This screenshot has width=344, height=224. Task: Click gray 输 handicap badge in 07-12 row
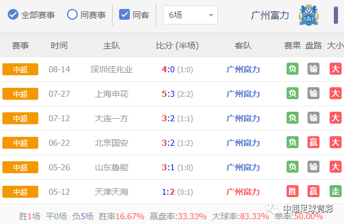click(313, 118)
